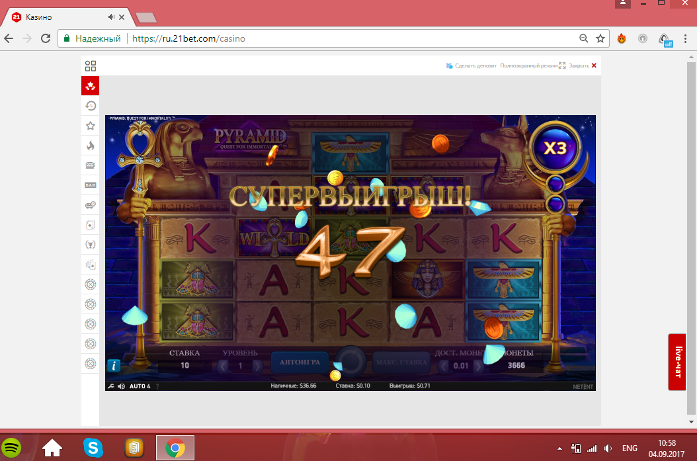697x461 pixels.
Task: Decrease coin value from 0.01
Action: pos(443,366)
